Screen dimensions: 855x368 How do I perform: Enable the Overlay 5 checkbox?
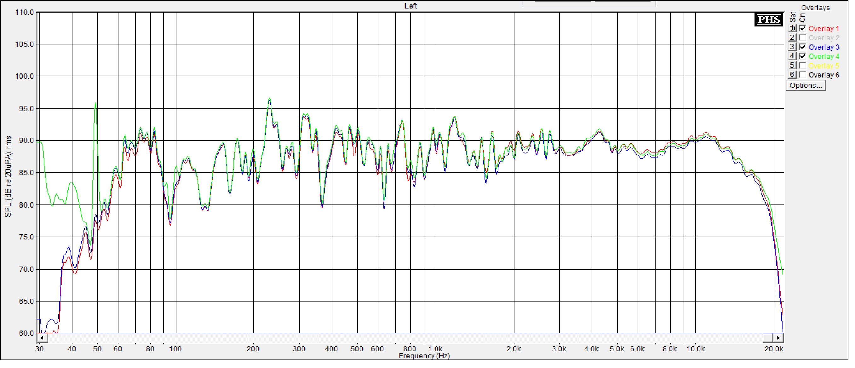pos(803,66)
